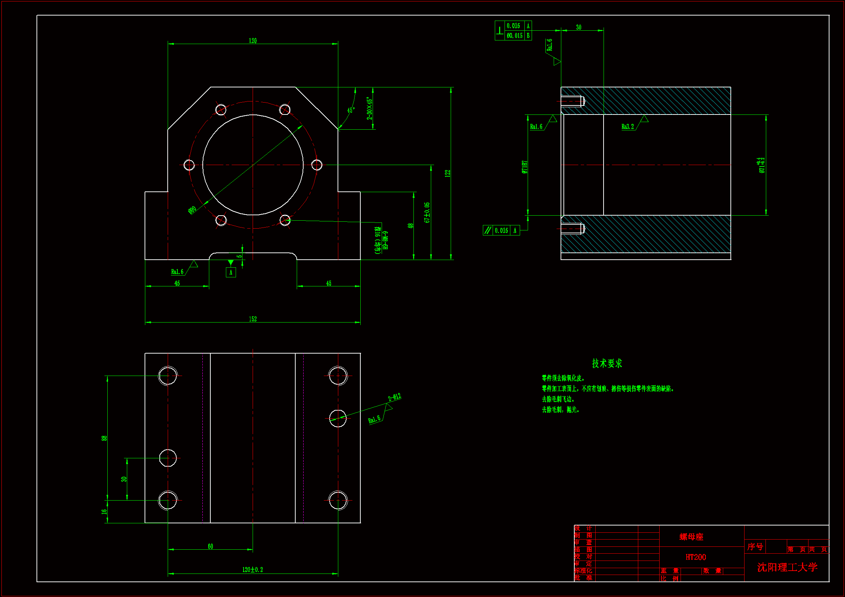This screenshot has width=845, height=597.
Task: Select the perpendicularity tolerance frame 0.015 A
Action: [x=513, y=26]
